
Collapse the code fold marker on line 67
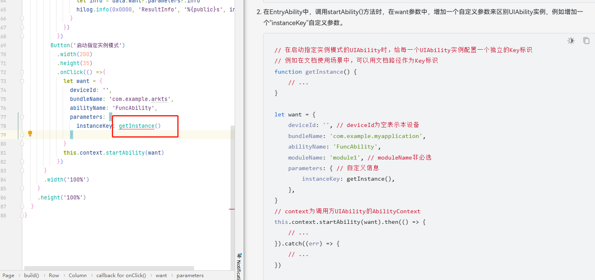pyautogui.click(x=22, y=27)
